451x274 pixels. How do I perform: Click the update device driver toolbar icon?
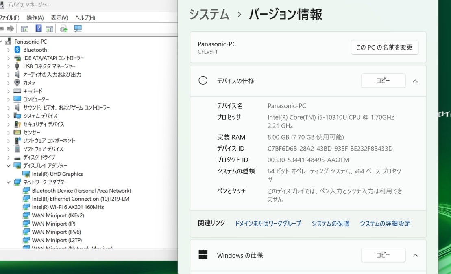point(63,28)
